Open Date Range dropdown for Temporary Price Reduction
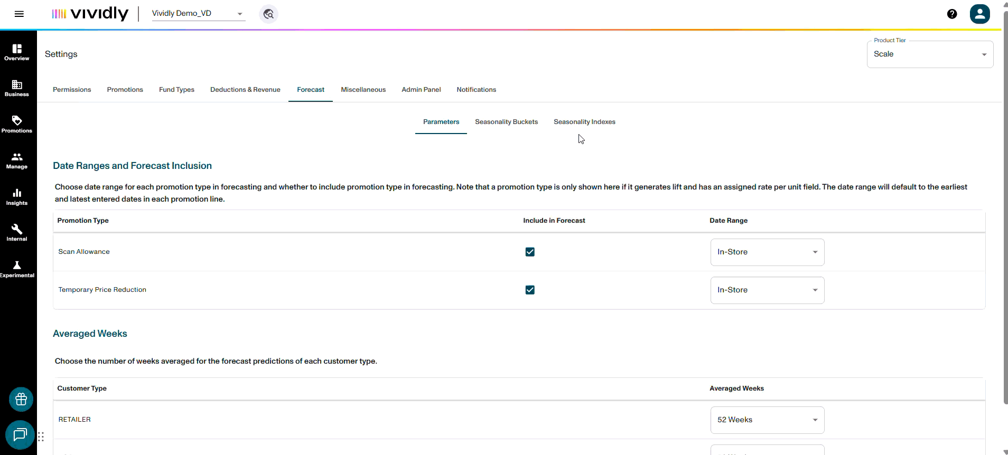Viewport: 1008px width, 455px height. point(767,290)
